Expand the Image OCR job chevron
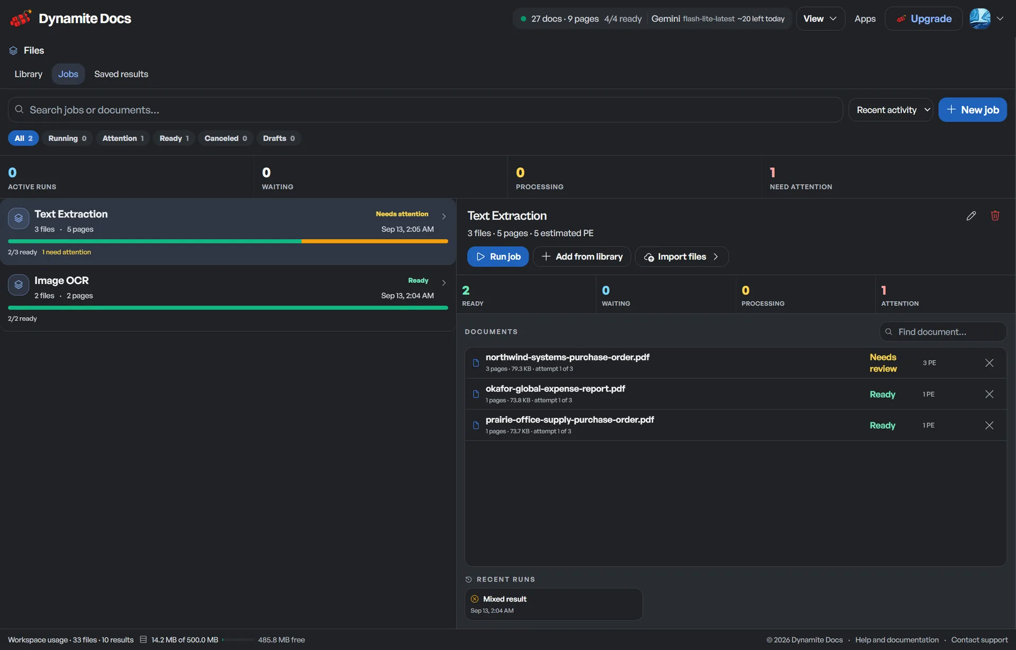 click(444, 283)
